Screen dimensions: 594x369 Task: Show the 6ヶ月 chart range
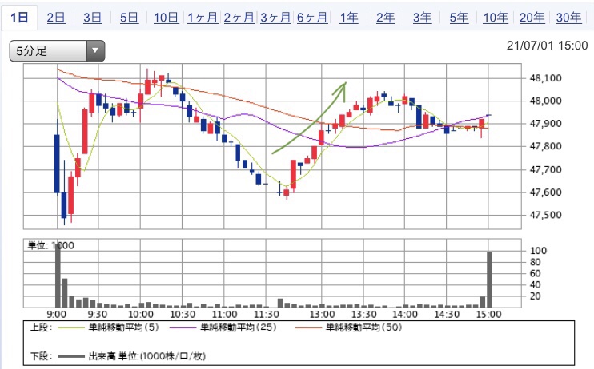pos(312,18)
